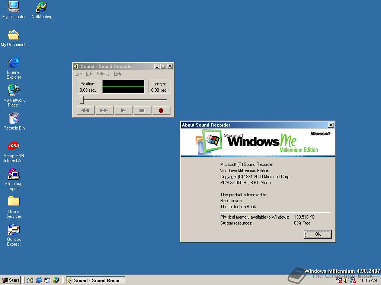Image resolution: width=381 pixels, height=285 pixels.
Task: Open the Edit menu in Sound Recorder
Action: (x=89, y=73)
